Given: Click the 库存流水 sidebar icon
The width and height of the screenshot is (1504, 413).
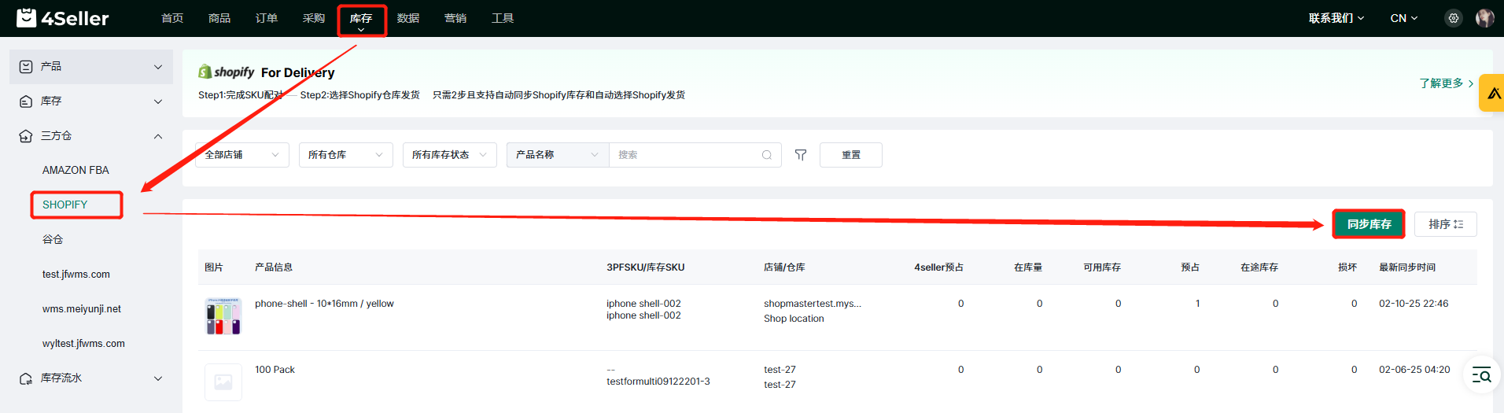Looking at the screenshot, I should coord(26,378).
